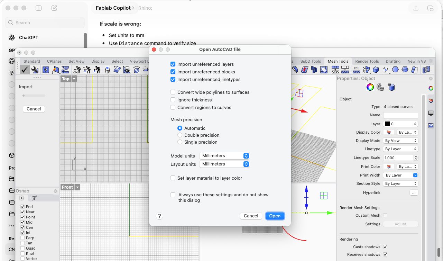This screenshot has height=261, width=443.
Task: Switch to the Render Tools tab
Action: click(367, 61)
